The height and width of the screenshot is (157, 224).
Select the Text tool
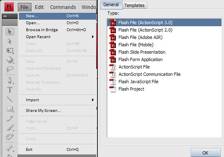(10, 90)
